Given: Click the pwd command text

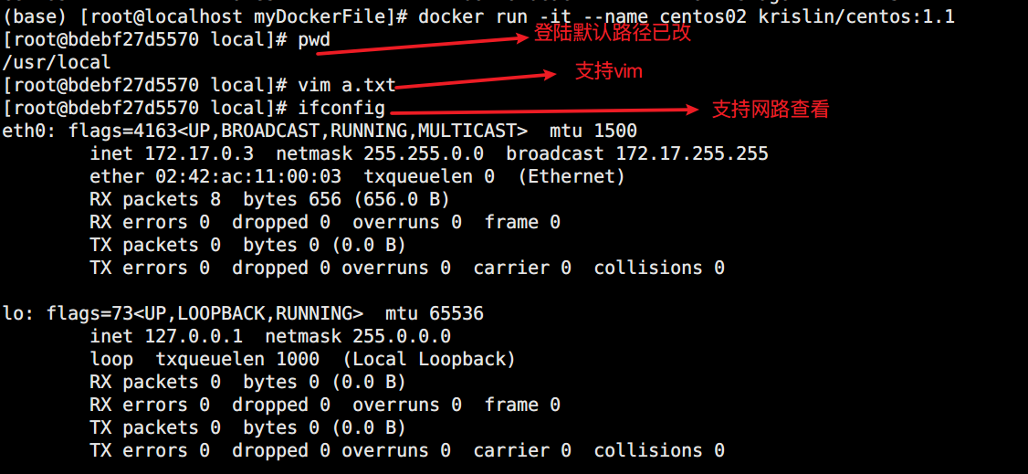Looking at the screenshot, I should coord(314,39).
